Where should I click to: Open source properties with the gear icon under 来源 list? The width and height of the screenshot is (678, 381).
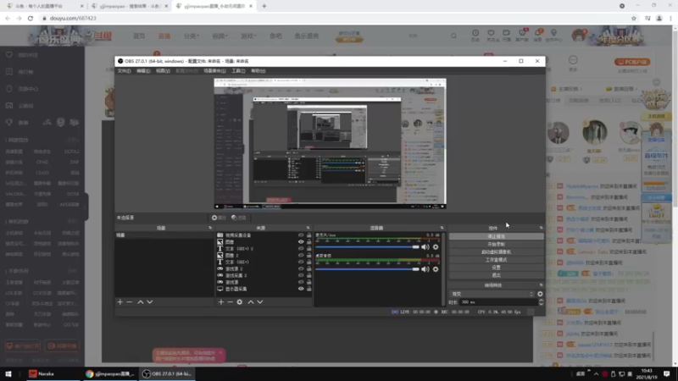[x=240, y=302]
